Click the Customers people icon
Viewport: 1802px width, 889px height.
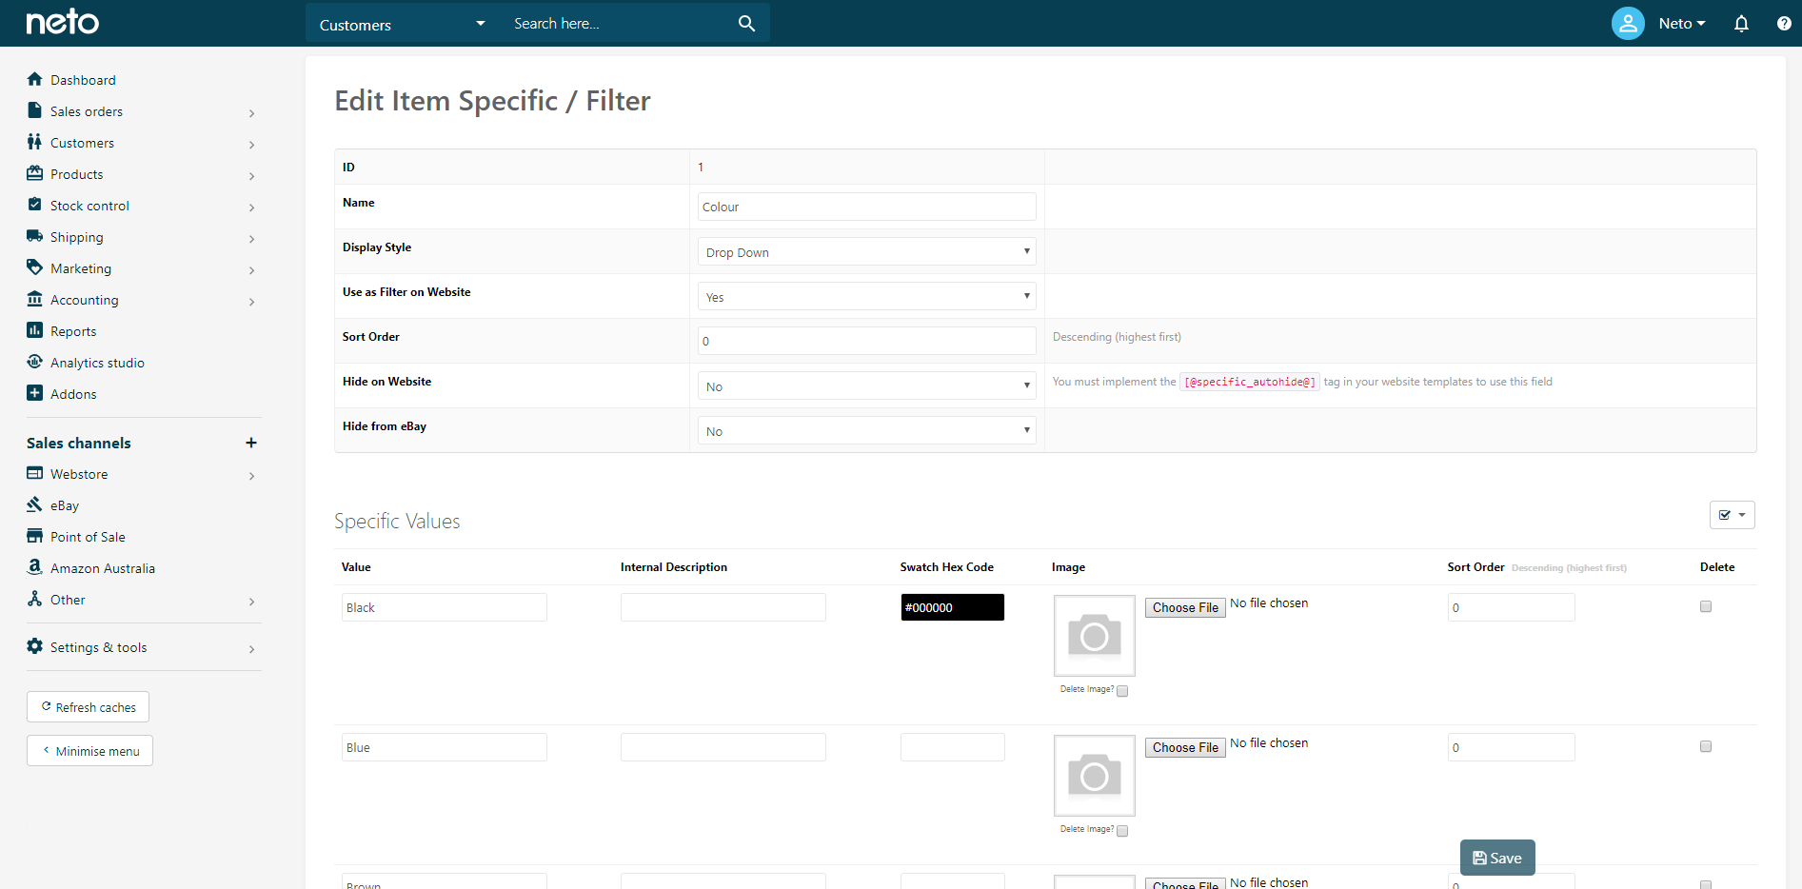[x=35, y=142]
